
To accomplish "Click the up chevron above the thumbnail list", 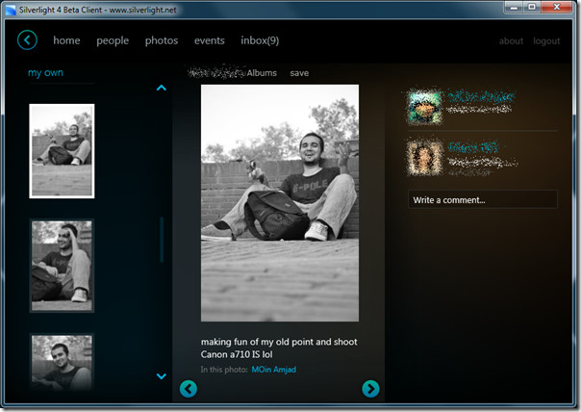I will 162,88.
